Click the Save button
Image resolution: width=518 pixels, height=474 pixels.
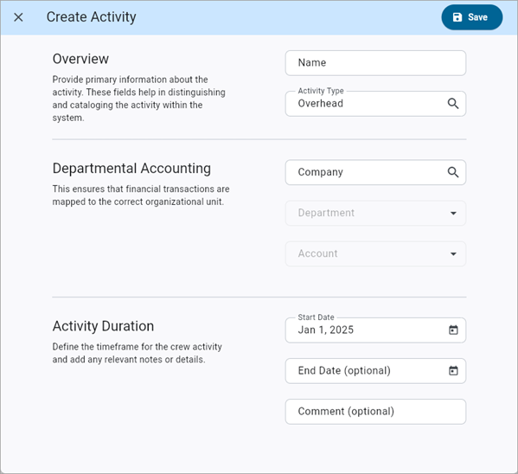click(x=472, y=17)
